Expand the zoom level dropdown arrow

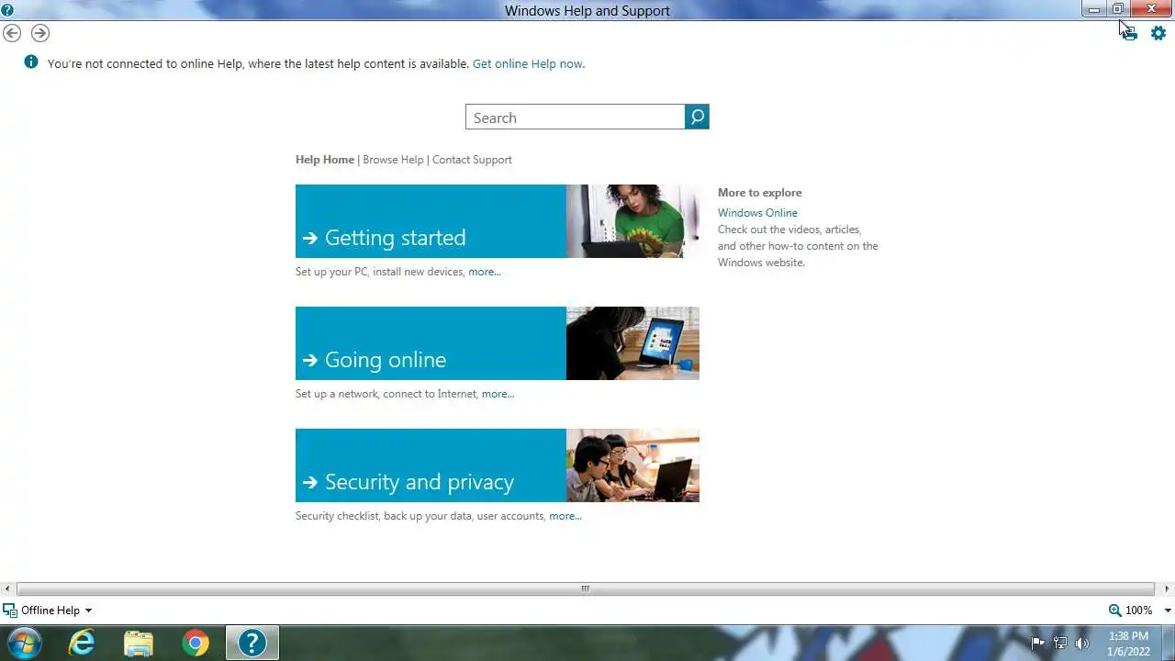[x=1168, y=611]
